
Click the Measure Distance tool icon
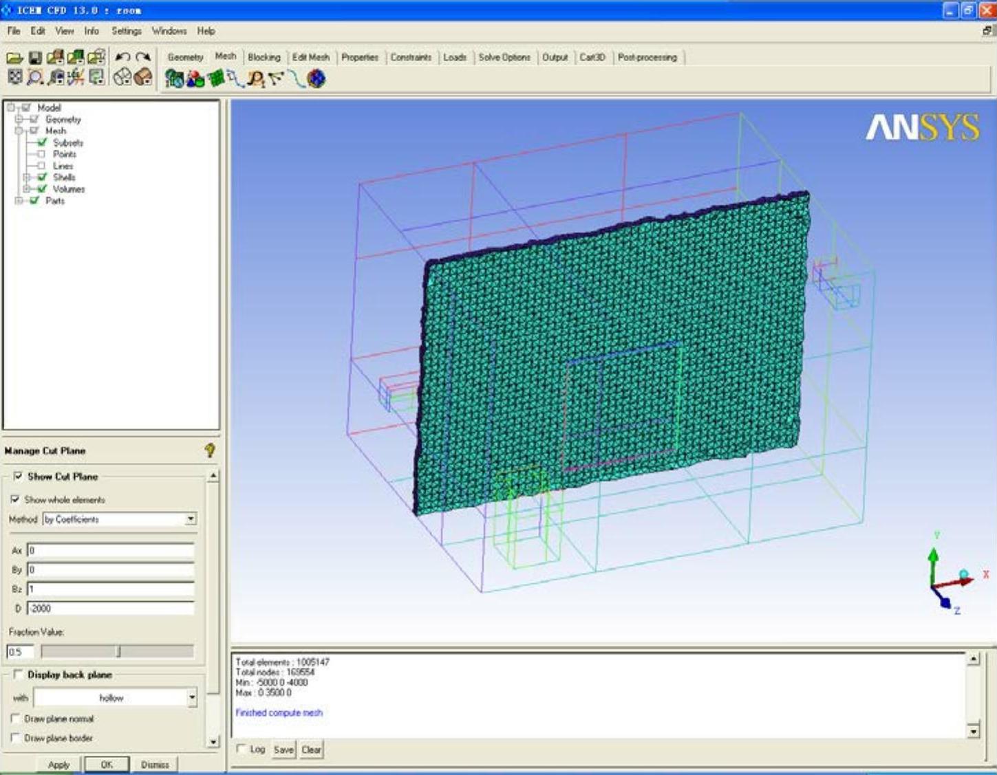click(x=55, y=78)
